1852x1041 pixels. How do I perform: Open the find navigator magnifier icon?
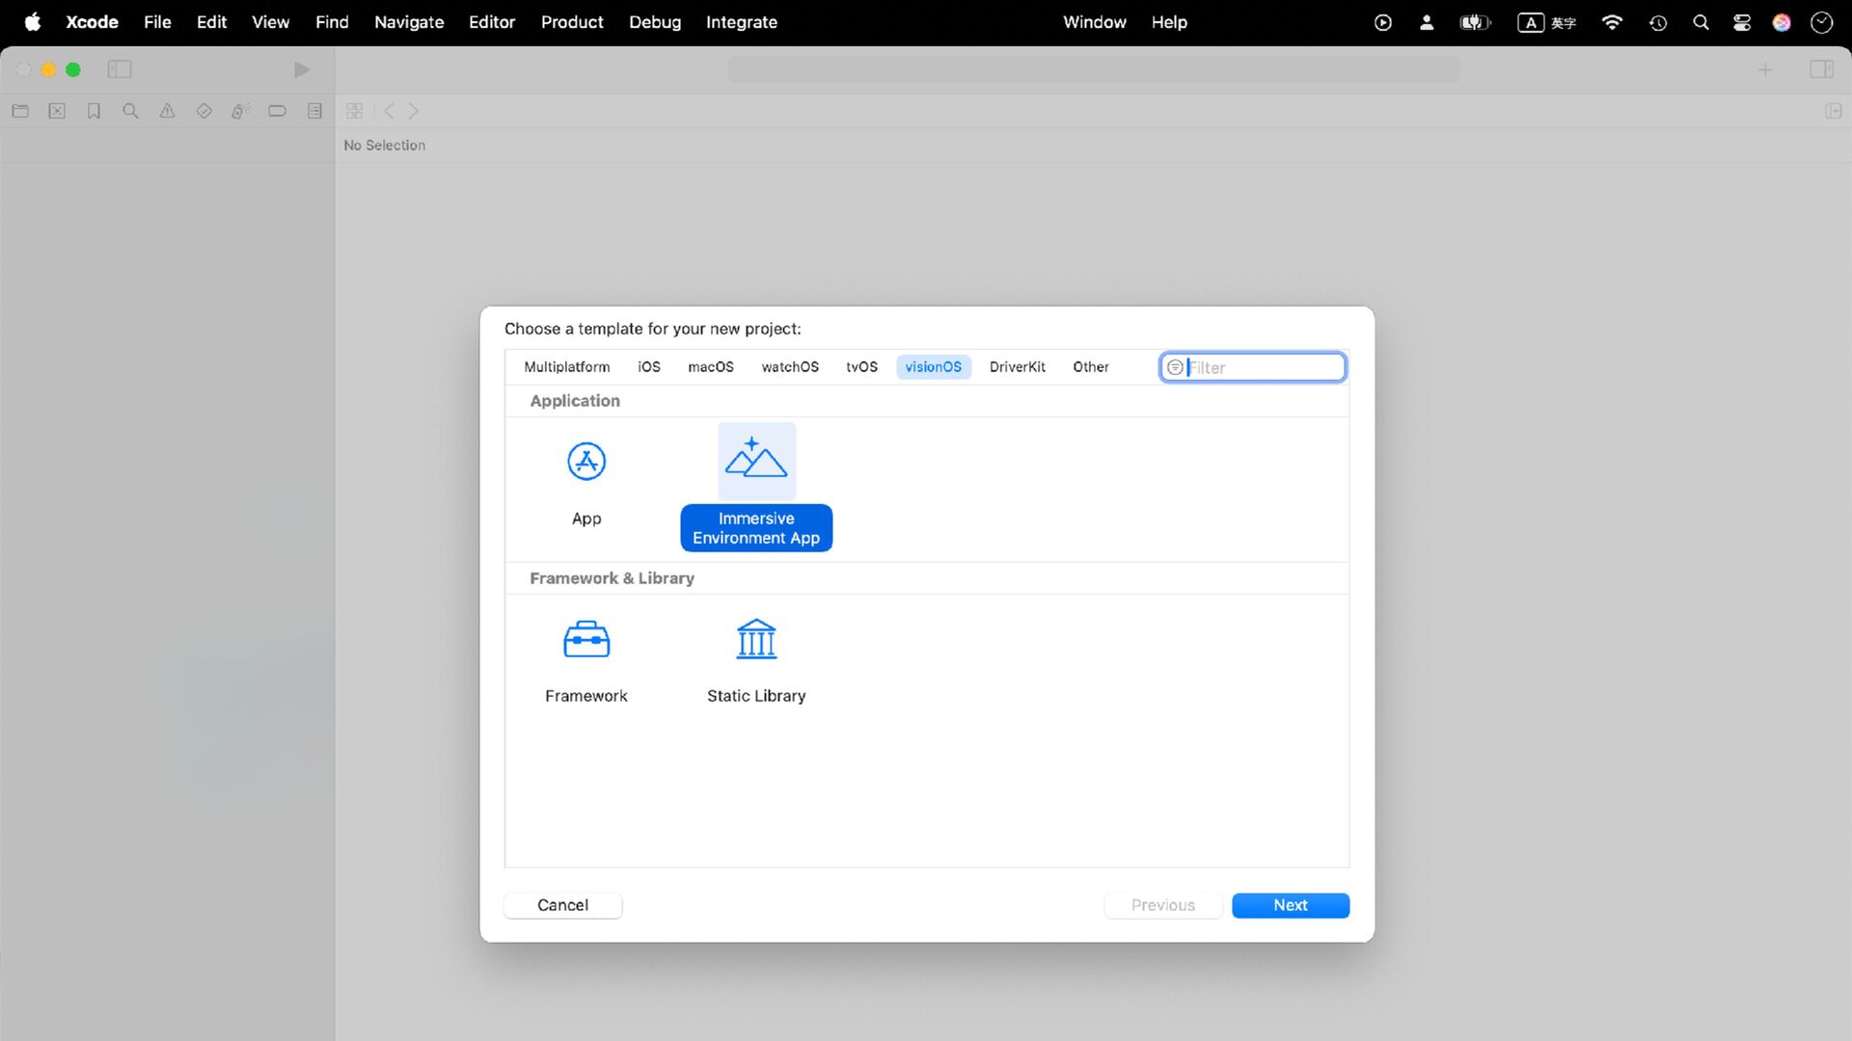130,111
